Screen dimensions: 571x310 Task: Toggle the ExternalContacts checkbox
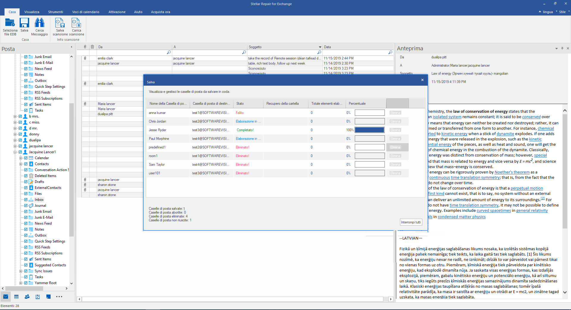point(26,188)
